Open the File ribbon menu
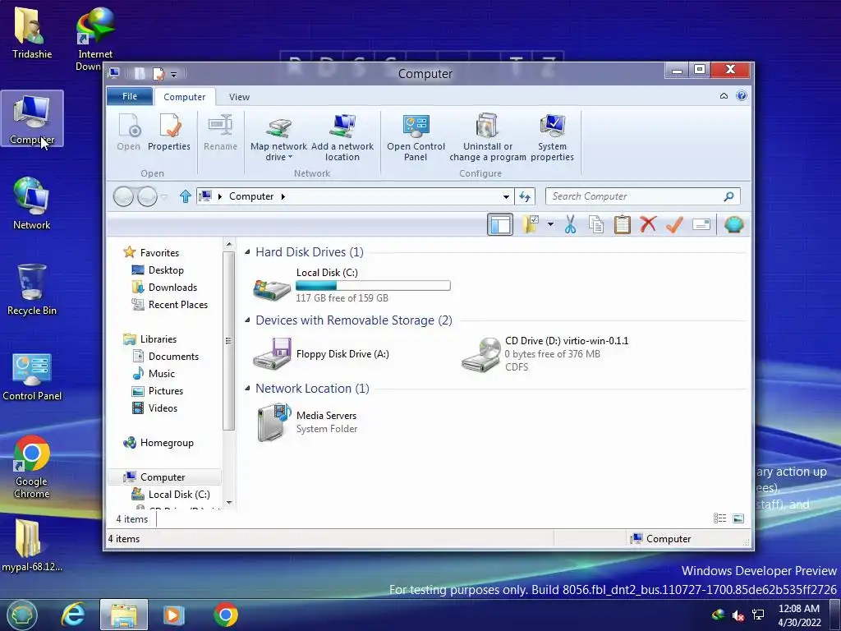The width and height of the screenshot is (841, 631). click(x=130, y=96)
